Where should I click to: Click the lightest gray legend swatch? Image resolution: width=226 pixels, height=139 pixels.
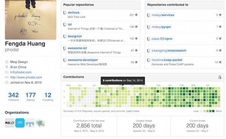(x=202, y=111)
